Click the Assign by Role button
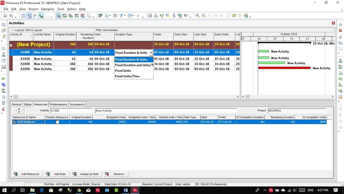This screenshot has height=194, width=344. 86,174
